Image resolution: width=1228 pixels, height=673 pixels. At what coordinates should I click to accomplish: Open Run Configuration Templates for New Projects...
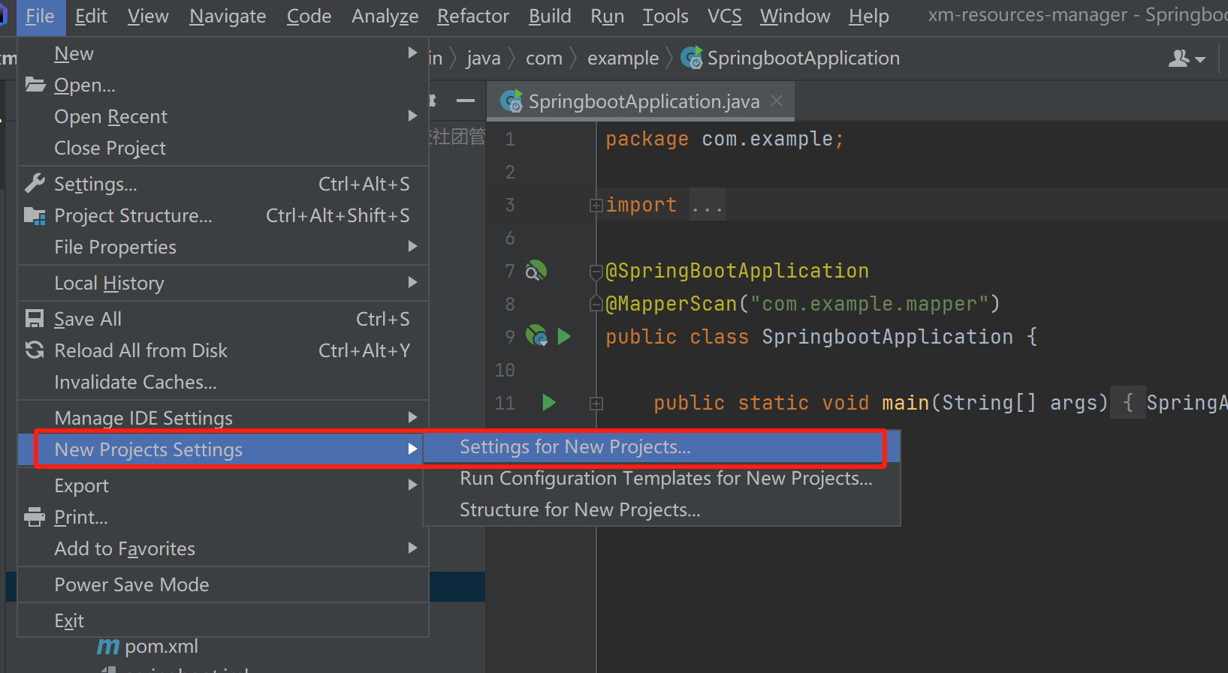(x=662, y=479)
